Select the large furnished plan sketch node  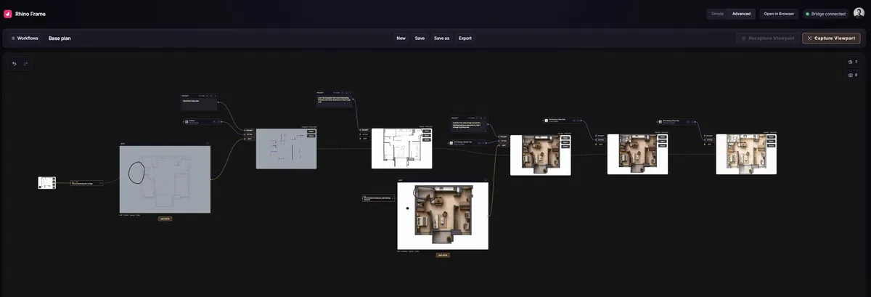pyautogui.click(x=443, y=216)
